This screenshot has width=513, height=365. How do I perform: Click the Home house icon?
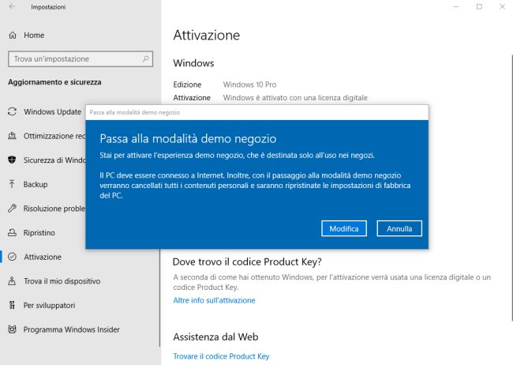tap(13, 35)
